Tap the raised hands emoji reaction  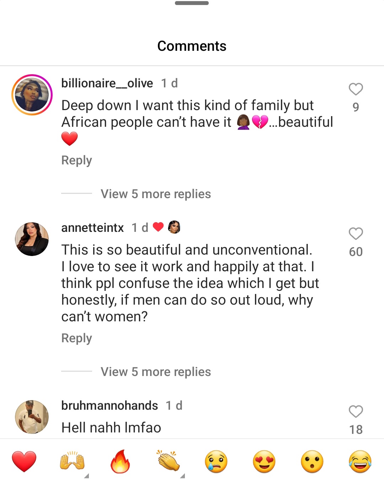point(72,461)
